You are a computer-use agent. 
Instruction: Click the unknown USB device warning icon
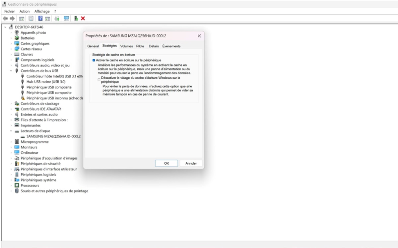(x=23, y=98)
